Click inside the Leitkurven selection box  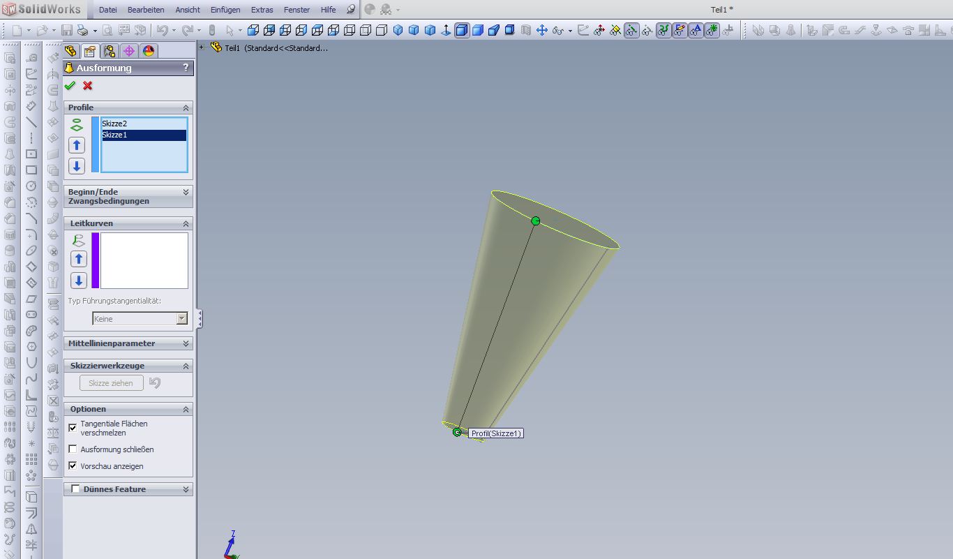tap(144, 260)
